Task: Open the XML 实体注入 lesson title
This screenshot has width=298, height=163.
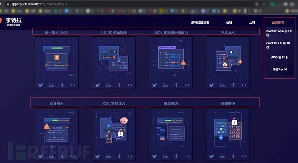Action: click(x=114, y=103)
